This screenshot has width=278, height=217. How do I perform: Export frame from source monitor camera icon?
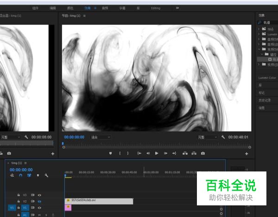[9, 153]
